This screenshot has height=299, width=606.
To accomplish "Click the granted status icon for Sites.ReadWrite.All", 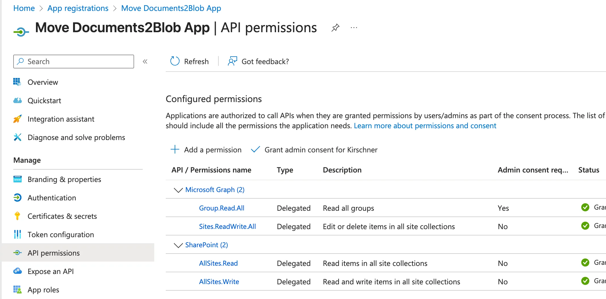I will pos(585,226).
